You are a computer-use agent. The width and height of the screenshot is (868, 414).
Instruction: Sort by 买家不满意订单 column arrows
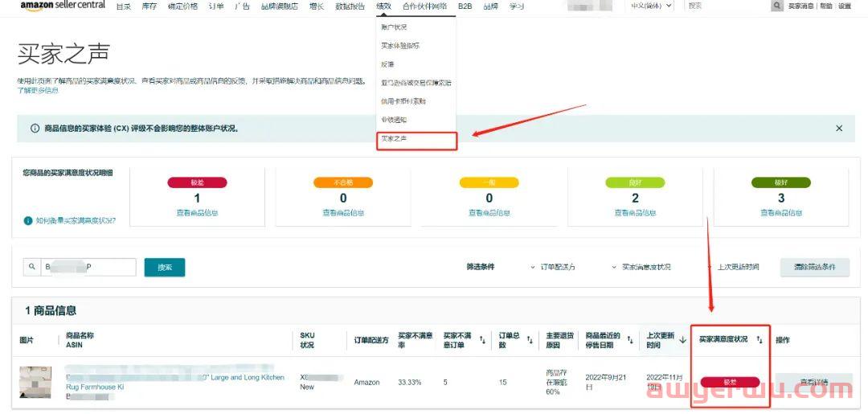coord(482,340)
